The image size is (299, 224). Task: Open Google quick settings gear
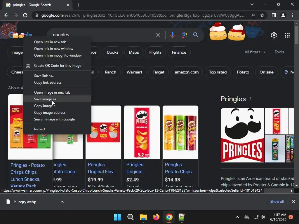coord(274,35)
